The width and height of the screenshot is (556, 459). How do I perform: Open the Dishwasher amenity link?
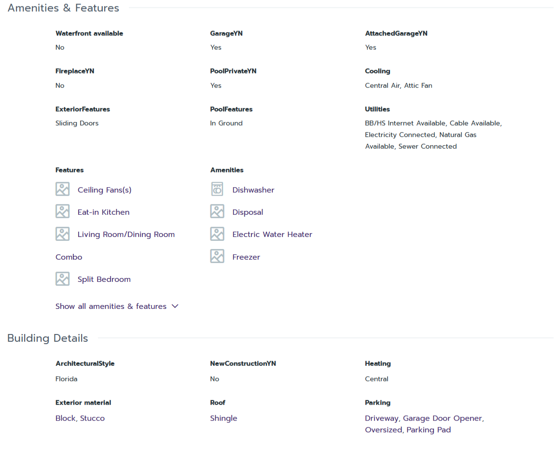[x=253, y=190]
